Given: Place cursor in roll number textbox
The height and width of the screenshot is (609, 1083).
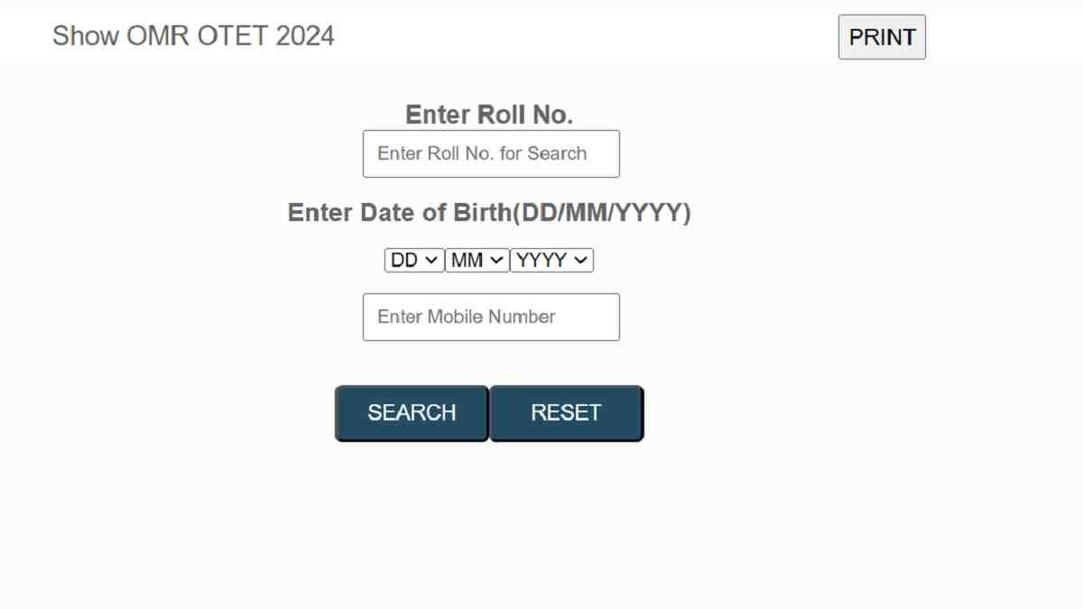Looking at the screenshot, I should 491,153.
